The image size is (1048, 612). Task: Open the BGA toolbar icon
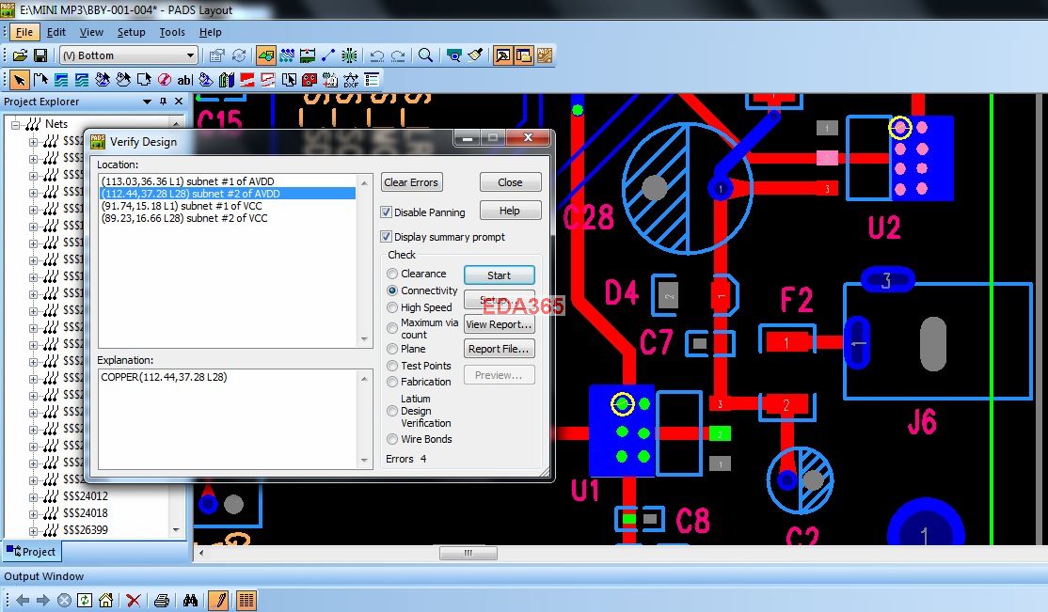tap(349, 55)
